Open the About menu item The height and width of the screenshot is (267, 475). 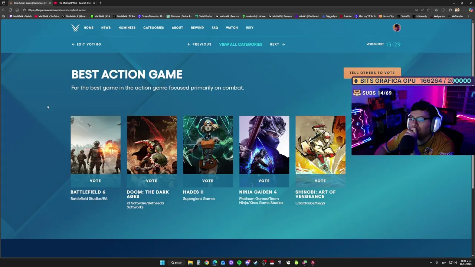(177, 28)
